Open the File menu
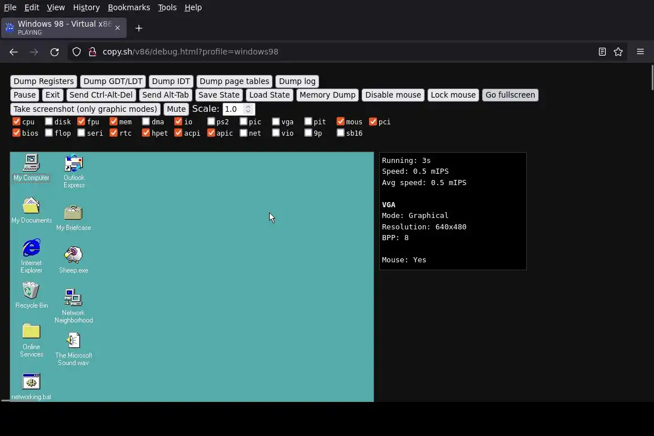The image size is (654, 436). click(x=10, y=7)
